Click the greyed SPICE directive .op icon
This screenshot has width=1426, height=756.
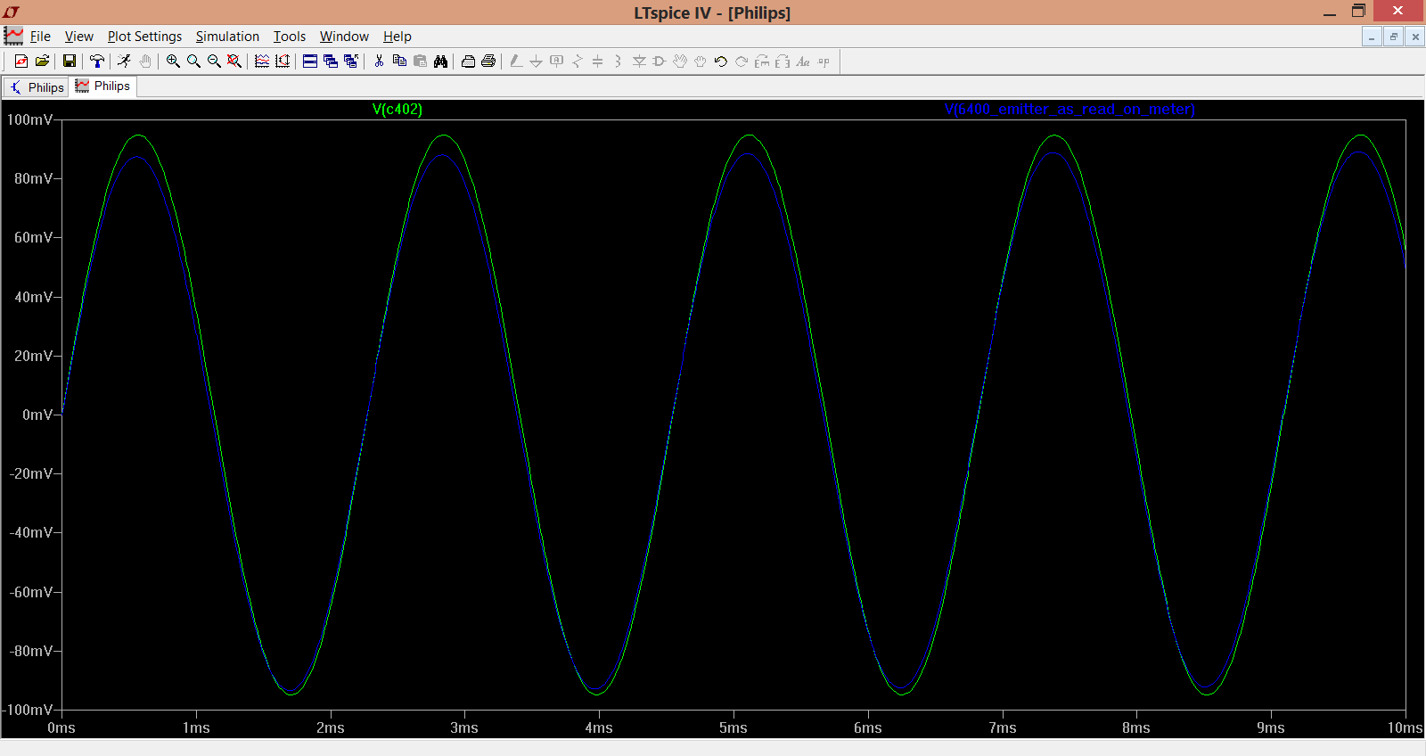click(824, 61)
